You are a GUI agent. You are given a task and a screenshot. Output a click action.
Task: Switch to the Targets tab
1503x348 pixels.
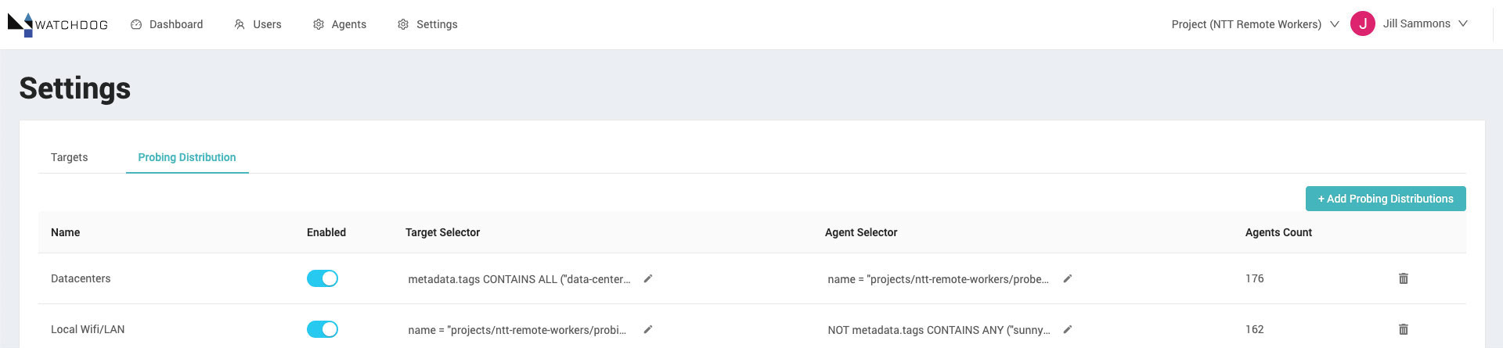(x=70, y=157)
